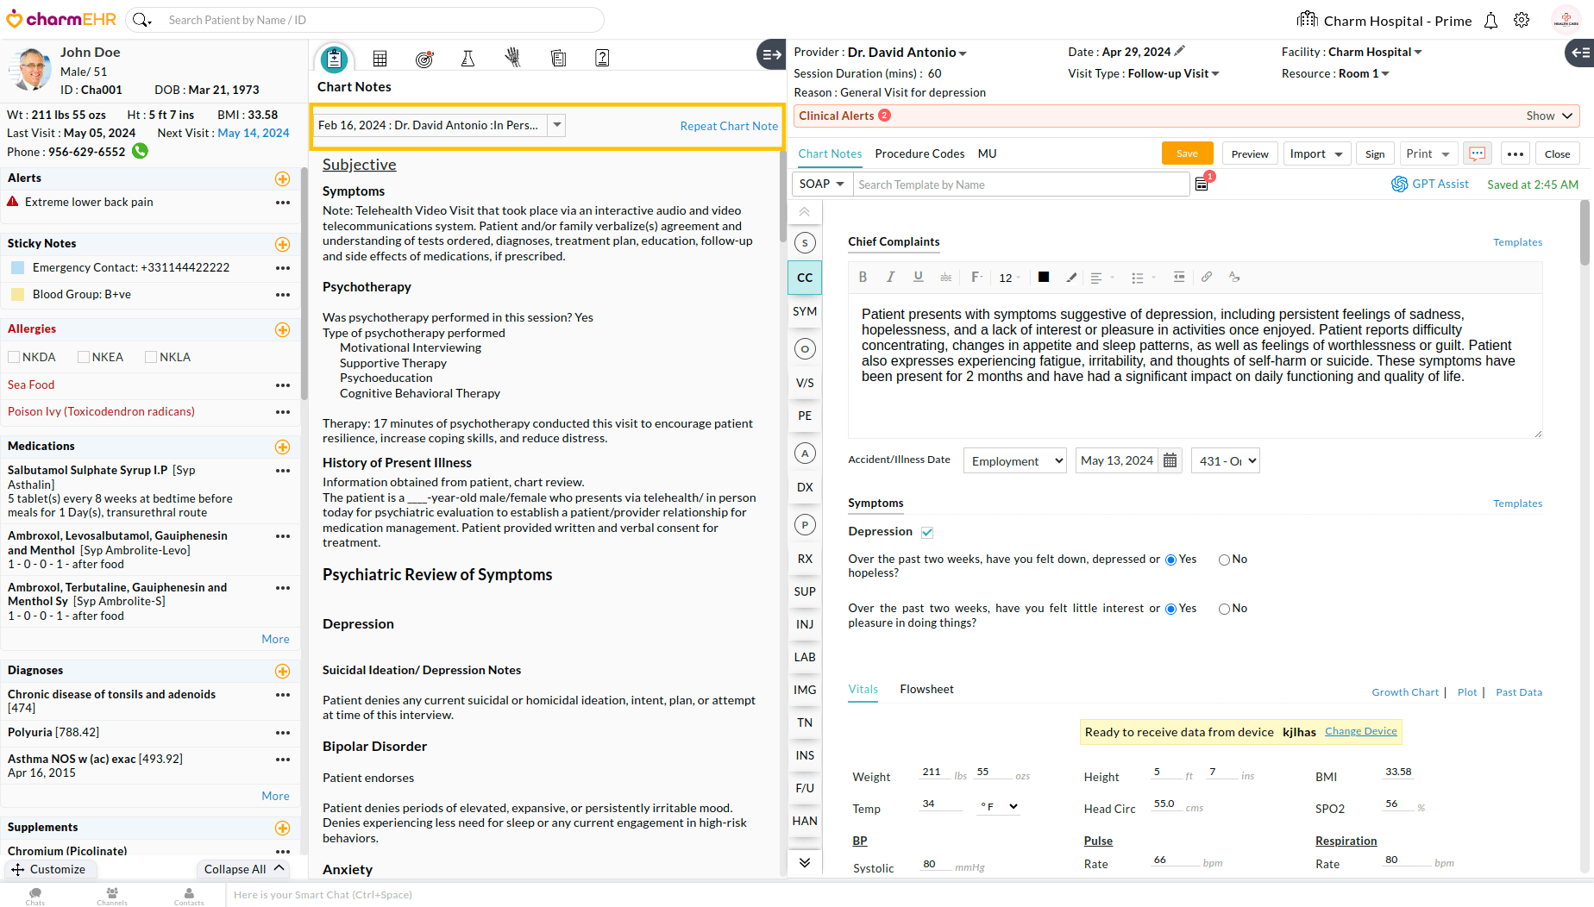Open the notifications bell icon
This screenshot has width=1594, height=907.
click(x=1490, y=21)
